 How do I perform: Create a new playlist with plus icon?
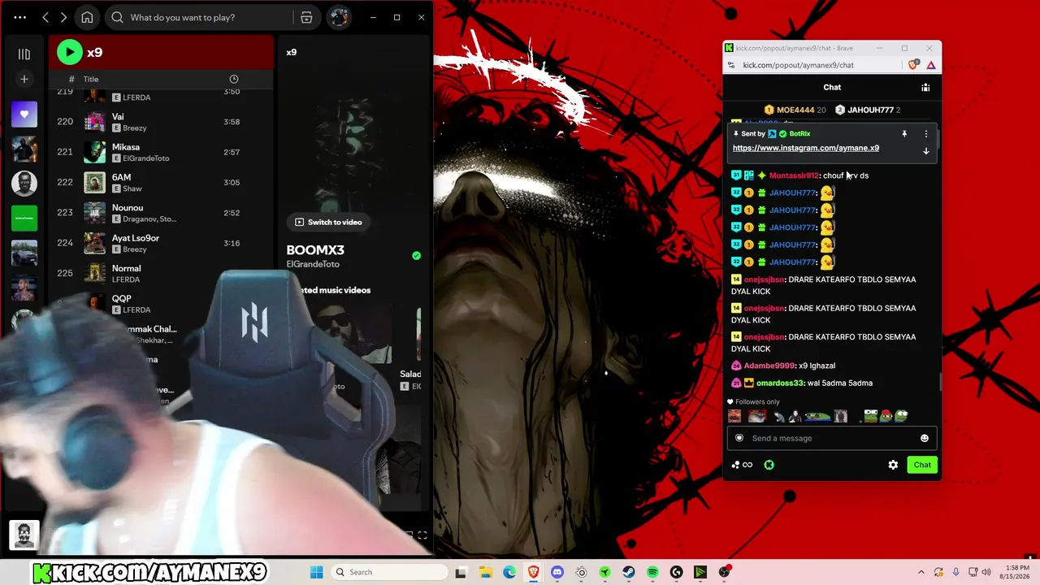tap(24, 79)
